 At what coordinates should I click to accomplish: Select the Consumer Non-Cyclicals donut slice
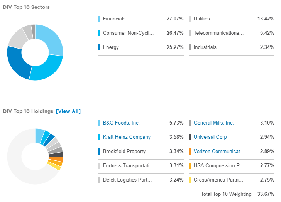coord(48,69)
